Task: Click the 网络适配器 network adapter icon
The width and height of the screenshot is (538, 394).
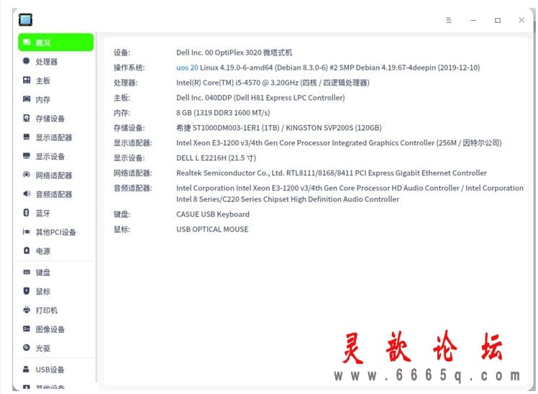Action: [x=27, y=175]
